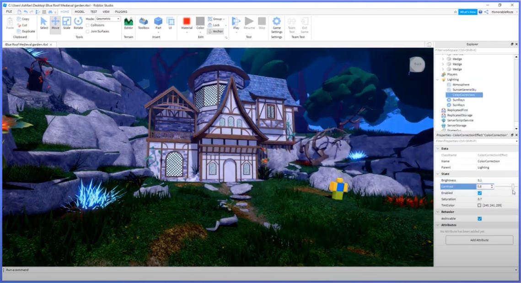The width and height of the screenshot is (521, 283).
Task: Click the help question mark icon
Action: 480,11
